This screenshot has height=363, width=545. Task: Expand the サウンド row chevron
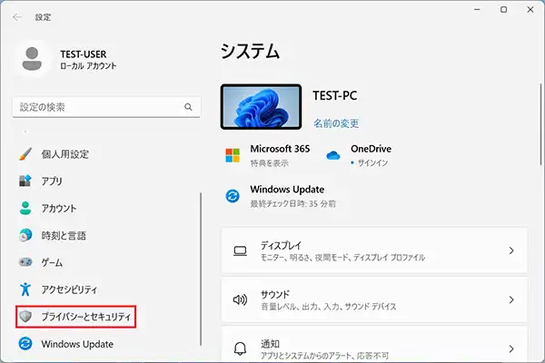[x=511, y=299]
